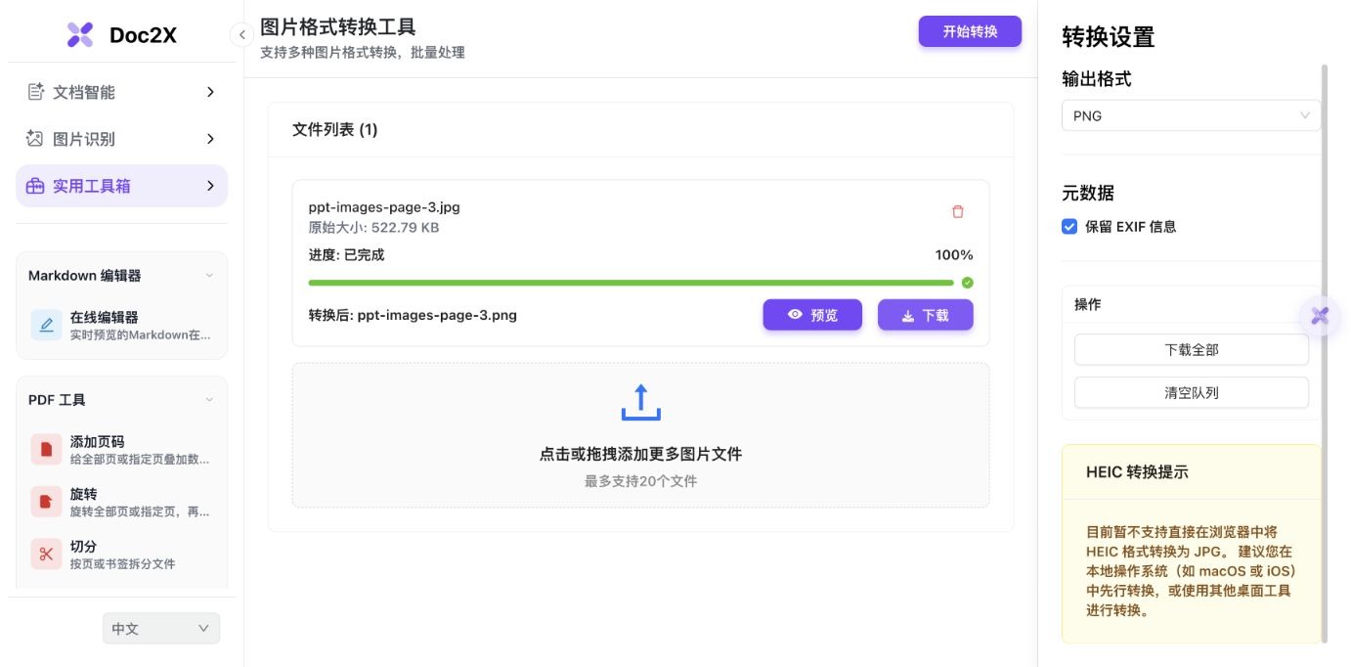1351x667 pixels.
Task: Click the 进度: 已完成 status text
Action: click(x=347, y=255)
